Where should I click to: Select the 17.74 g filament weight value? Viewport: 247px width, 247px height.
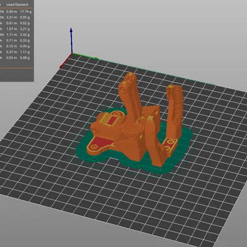[26, 12]
